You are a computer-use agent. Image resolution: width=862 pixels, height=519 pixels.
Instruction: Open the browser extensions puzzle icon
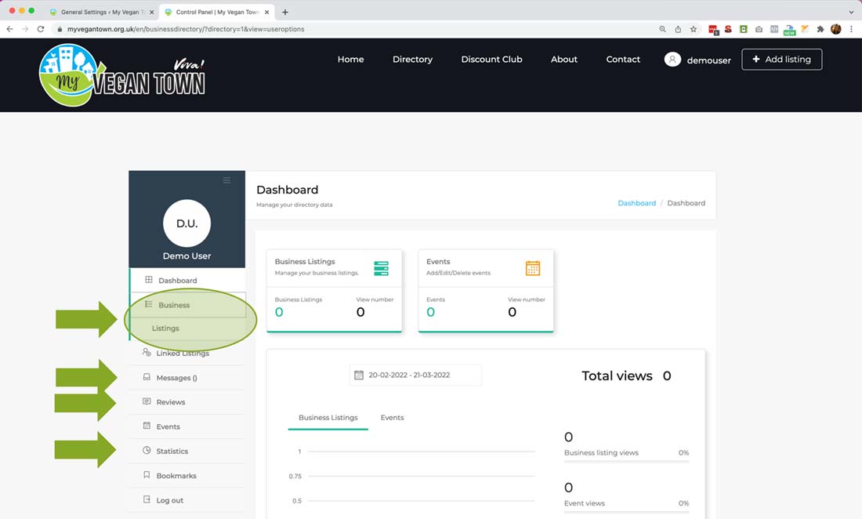(820, 29)
